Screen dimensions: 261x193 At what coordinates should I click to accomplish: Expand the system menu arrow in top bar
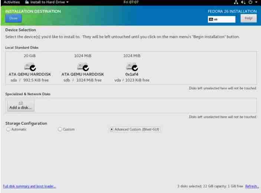click(x=256, y=2)
